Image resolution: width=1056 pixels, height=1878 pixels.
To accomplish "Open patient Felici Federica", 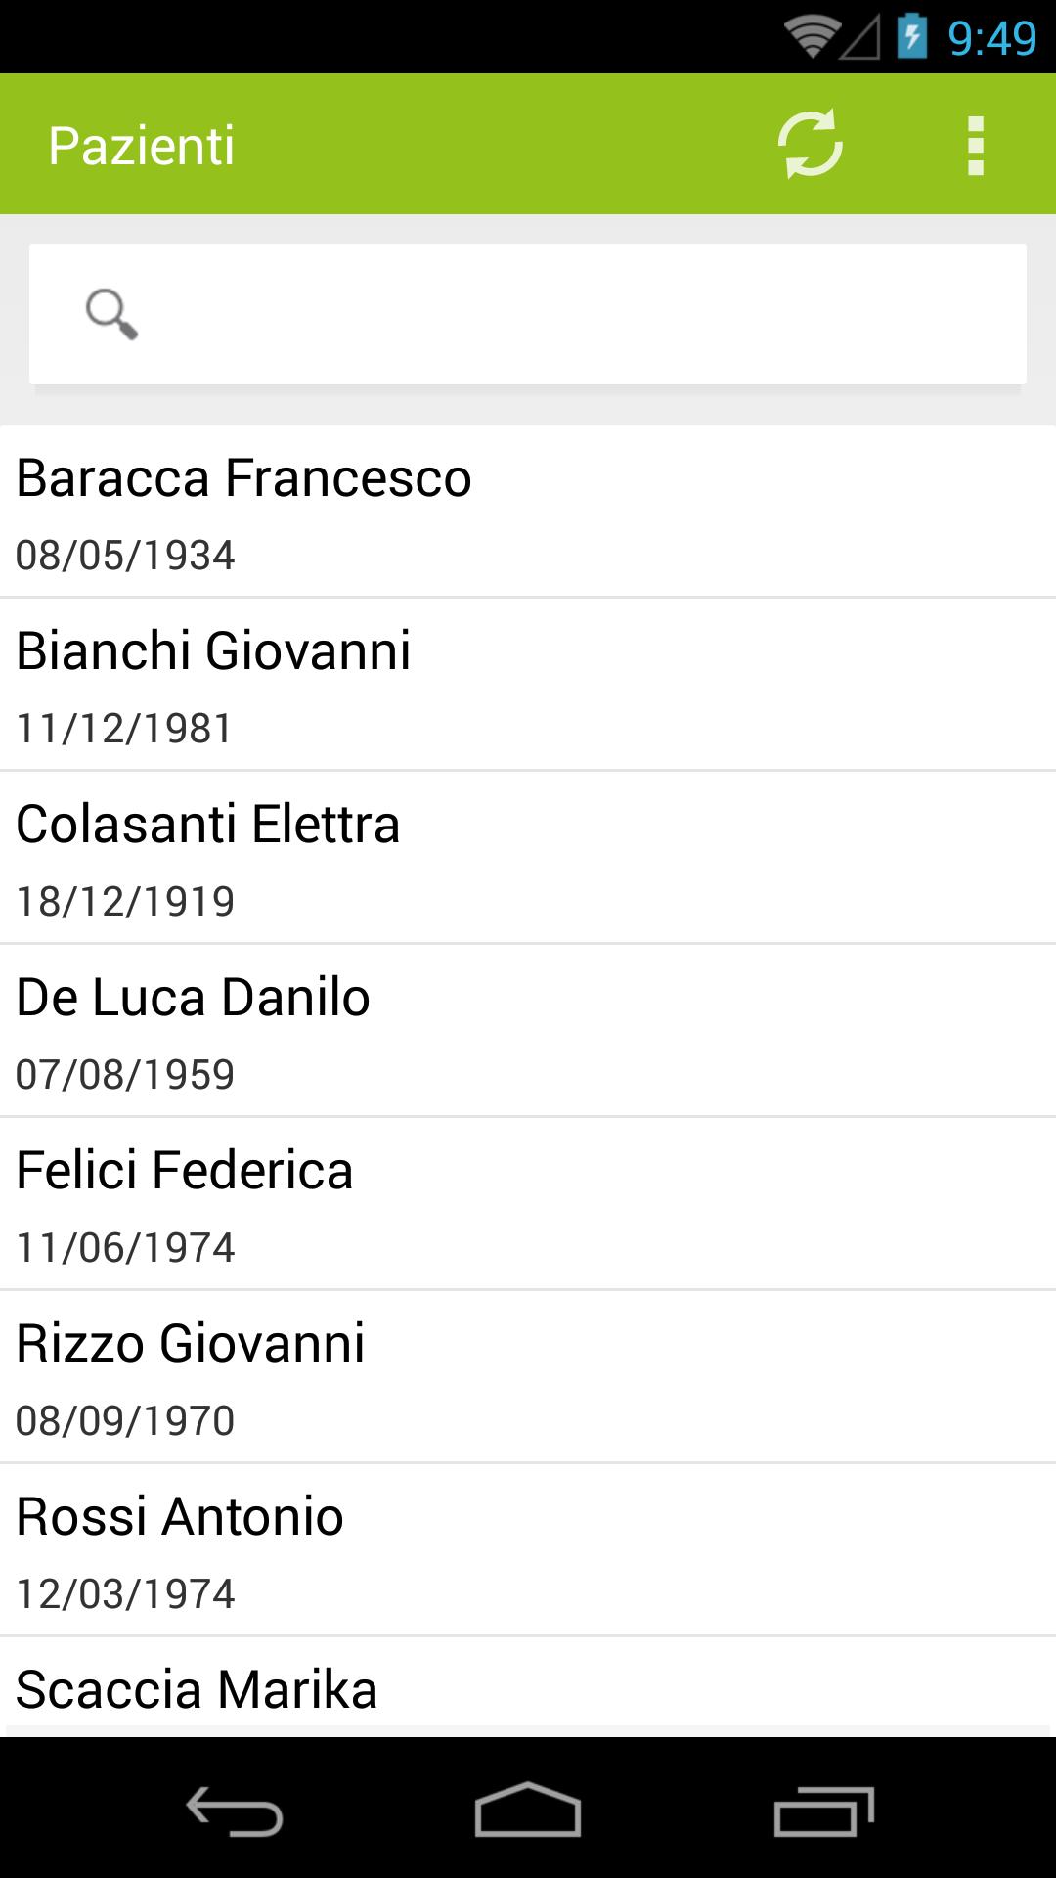I will pyautogui.click(x=528, y=1203).
